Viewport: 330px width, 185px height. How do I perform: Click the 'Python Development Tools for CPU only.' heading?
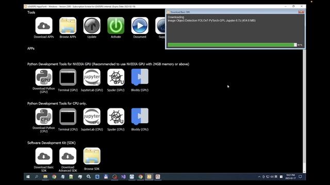(x=57, y=103)
